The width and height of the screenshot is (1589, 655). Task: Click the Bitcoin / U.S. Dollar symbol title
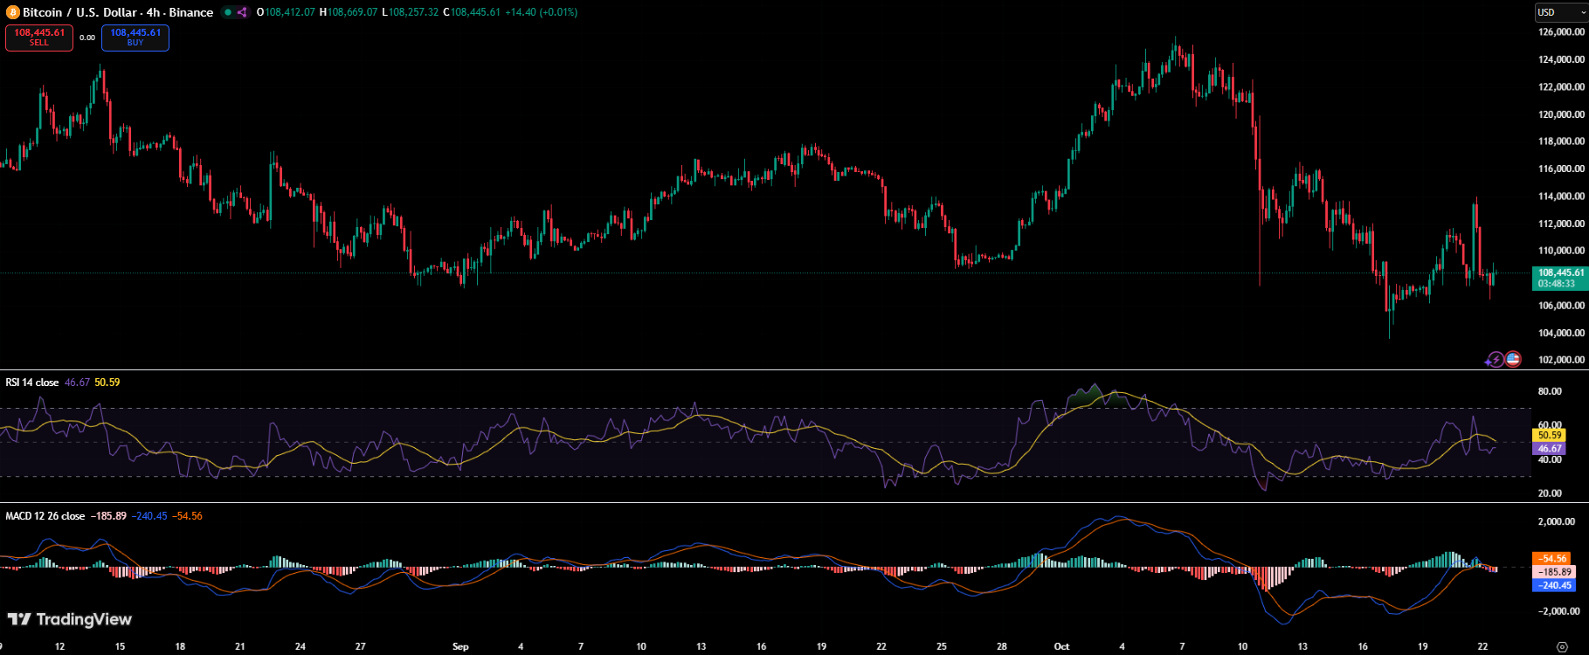pyautogui.click(x=118, y=12)
